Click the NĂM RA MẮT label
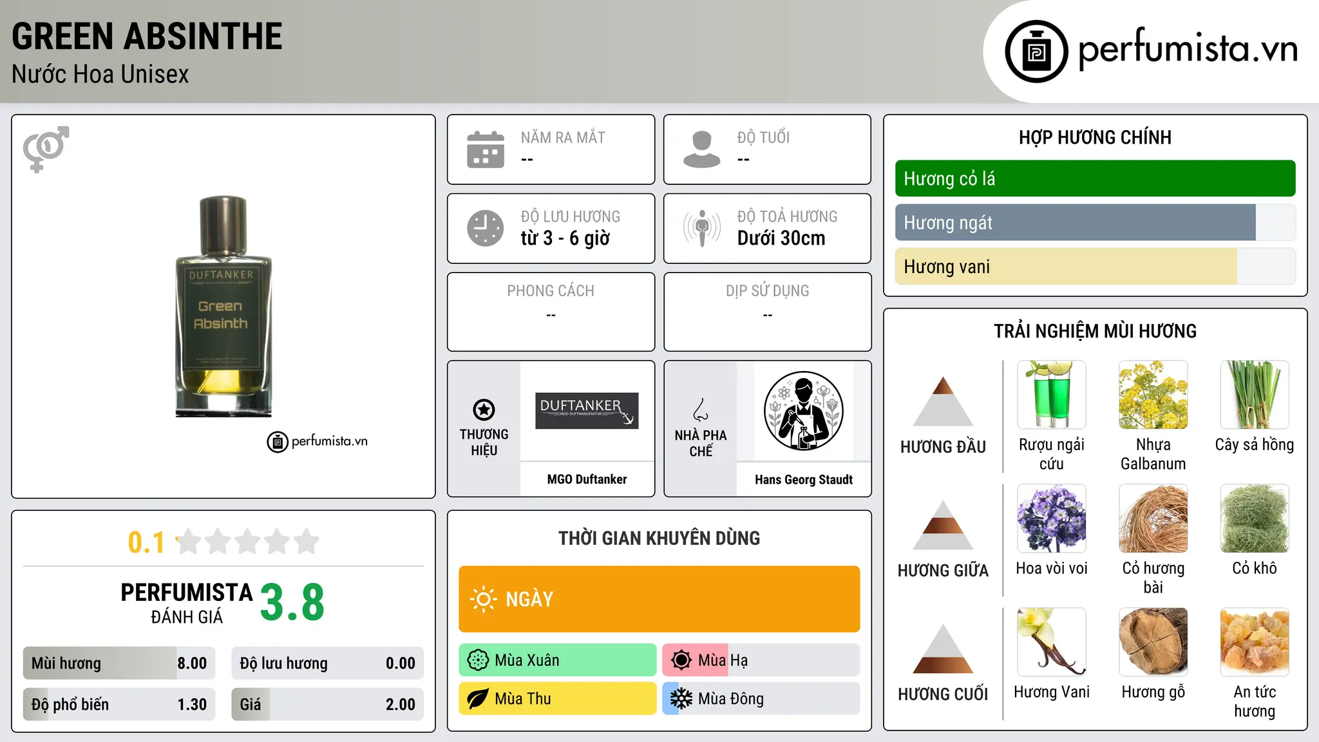This screenshot has height=742, width=1319. (563, 137)
